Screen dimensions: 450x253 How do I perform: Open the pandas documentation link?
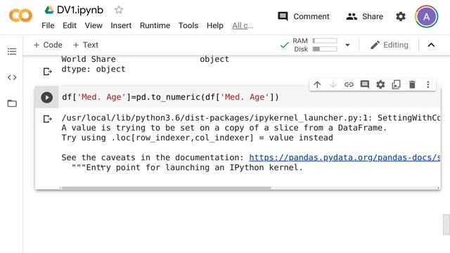[x=345, y=157]
